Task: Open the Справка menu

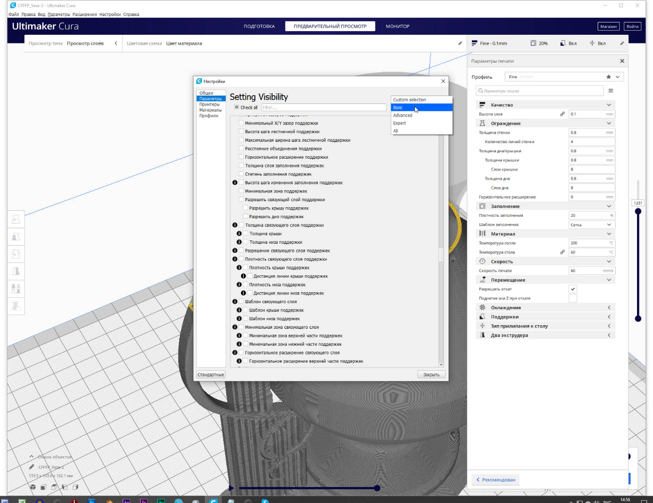Action: pos(131,14)
